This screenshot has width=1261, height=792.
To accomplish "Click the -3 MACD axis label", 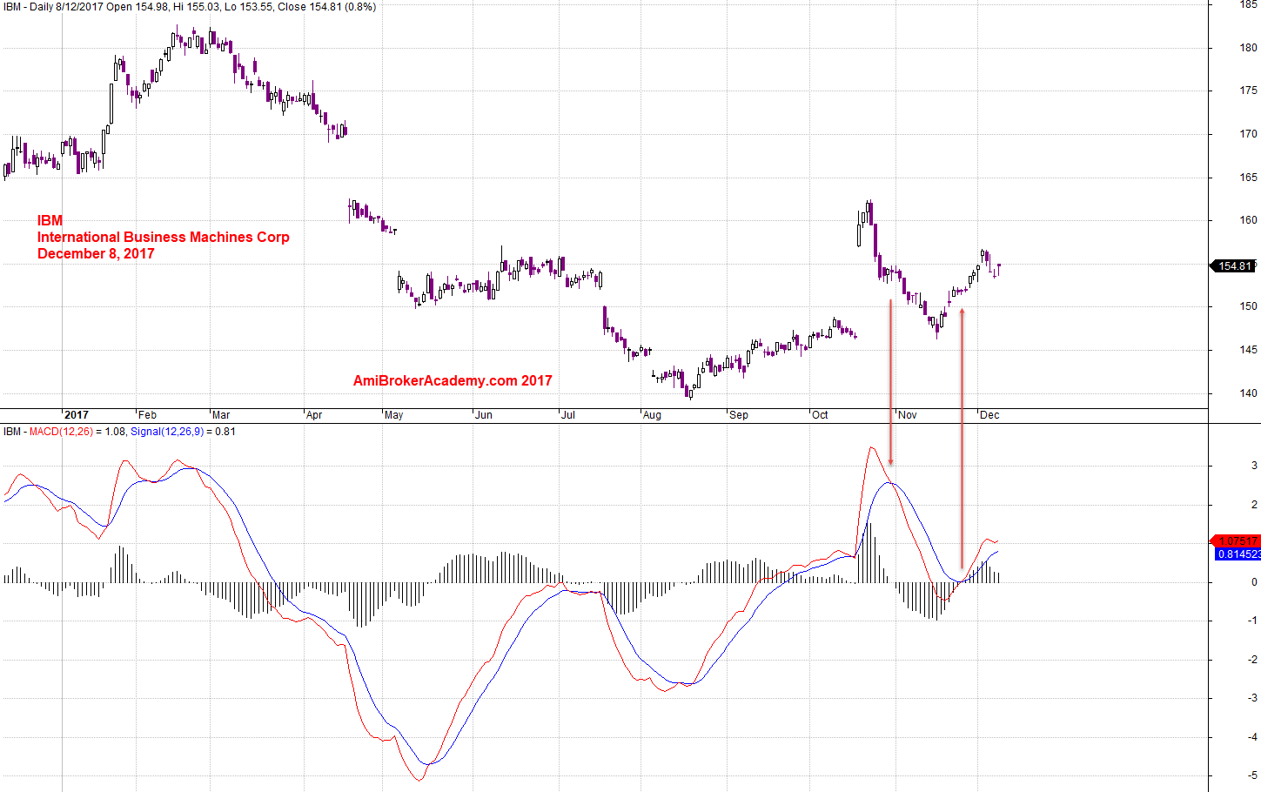I will coord(1252,698).
